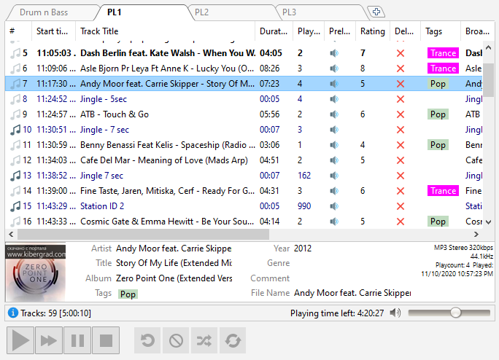Click the Year value 2012
The width and height of the screenshot is (499, 360).
[x=303, y=249]
